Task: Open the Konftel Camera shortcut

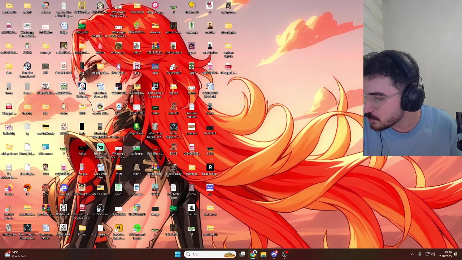Action: point(9,212)
